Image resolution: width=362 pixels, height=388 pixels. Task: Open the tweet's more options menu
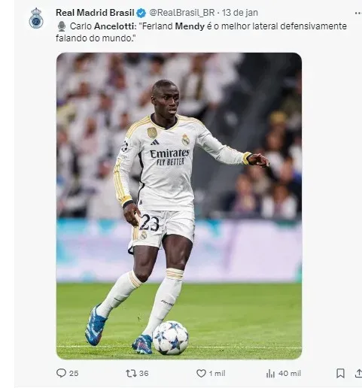click(x=358, y=13)
